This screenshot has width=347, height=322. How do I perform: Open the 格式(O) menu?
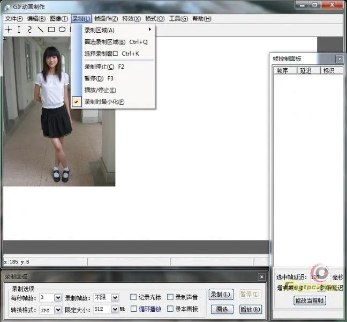[155, 19]
